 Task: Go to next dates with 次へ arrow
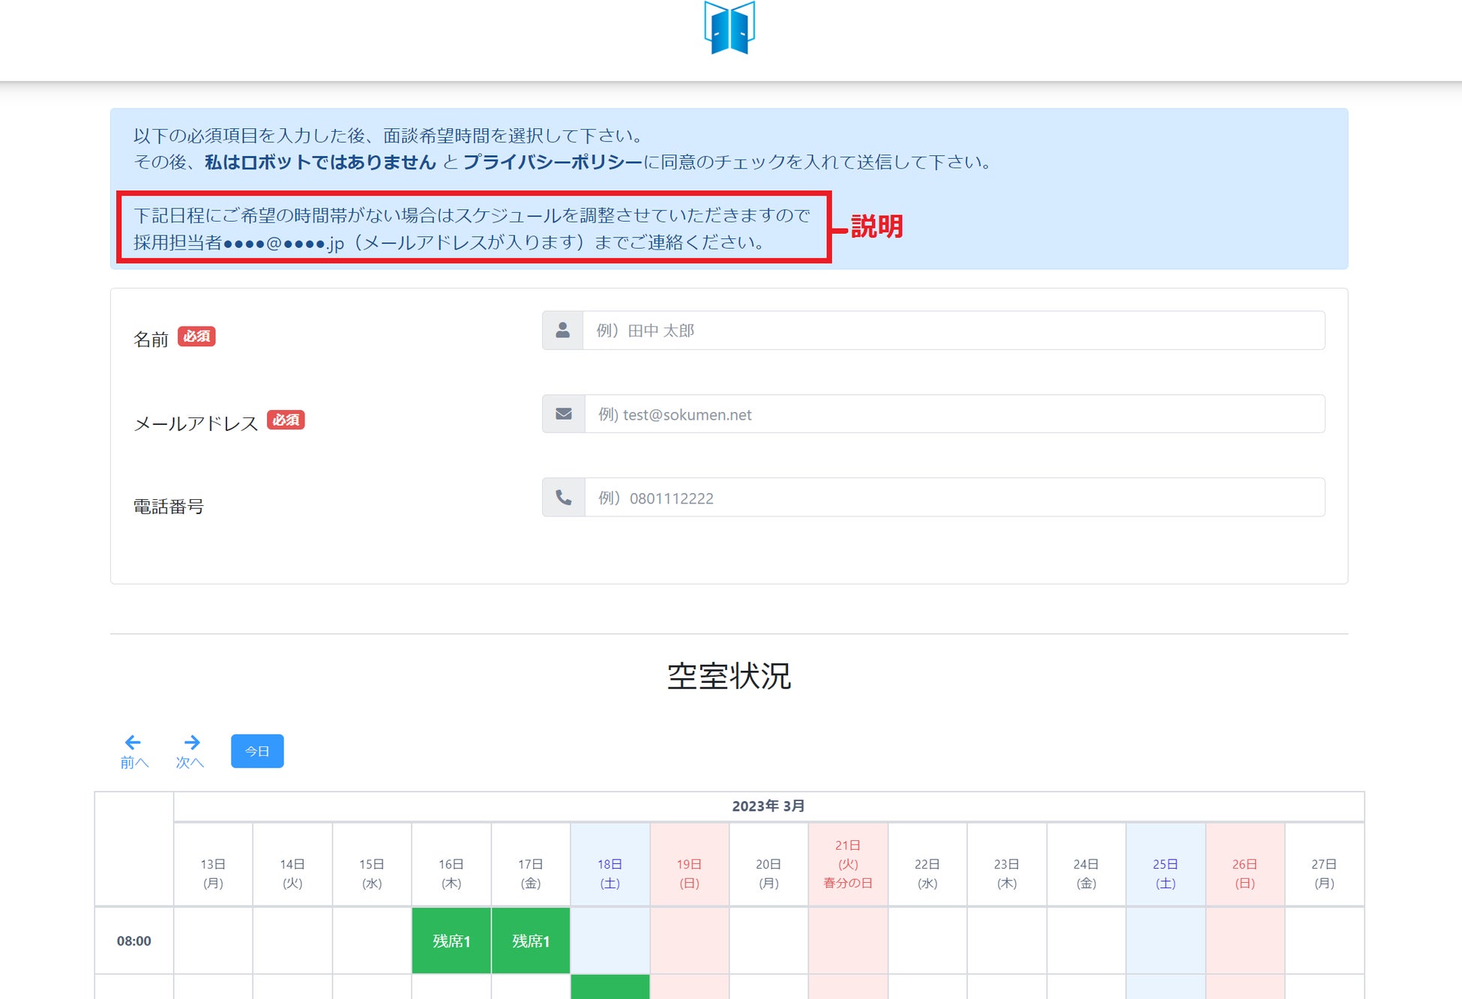click(190, 751)
